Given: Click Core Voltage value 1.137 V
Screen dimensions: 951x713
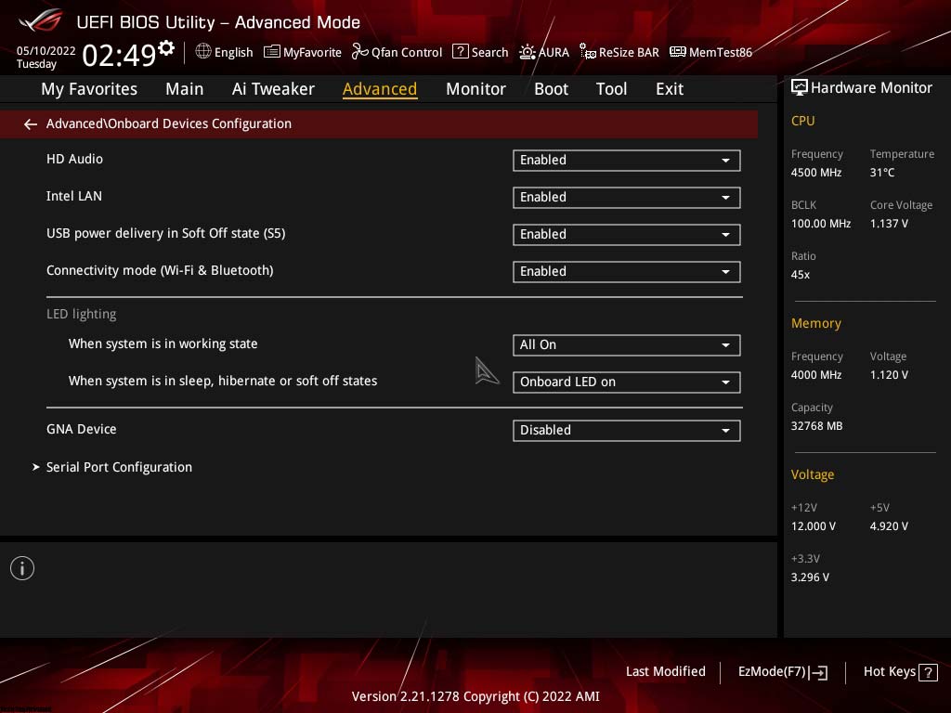Looking at the screenshot, I should (x=889, y=224).
